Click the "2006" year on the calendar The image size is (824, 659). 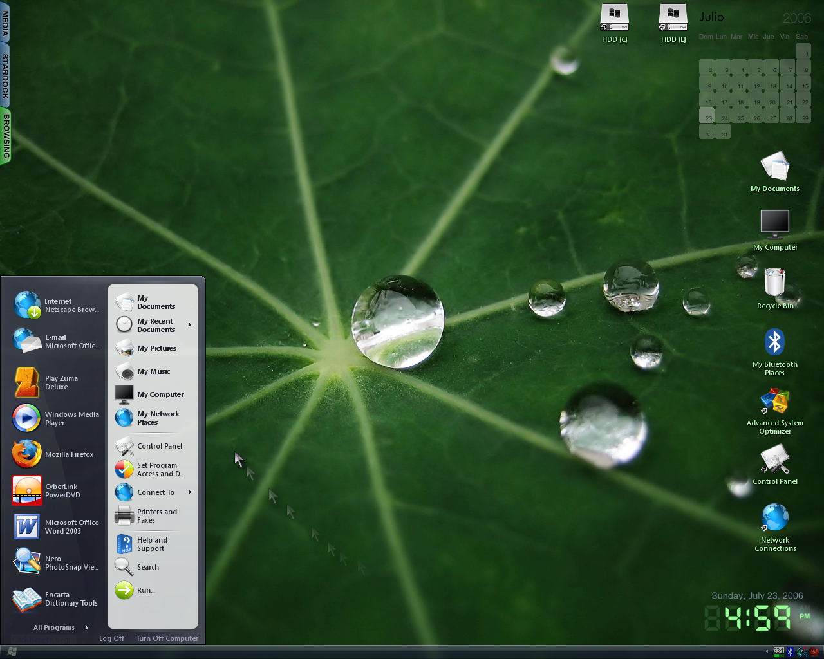point(797,18)
